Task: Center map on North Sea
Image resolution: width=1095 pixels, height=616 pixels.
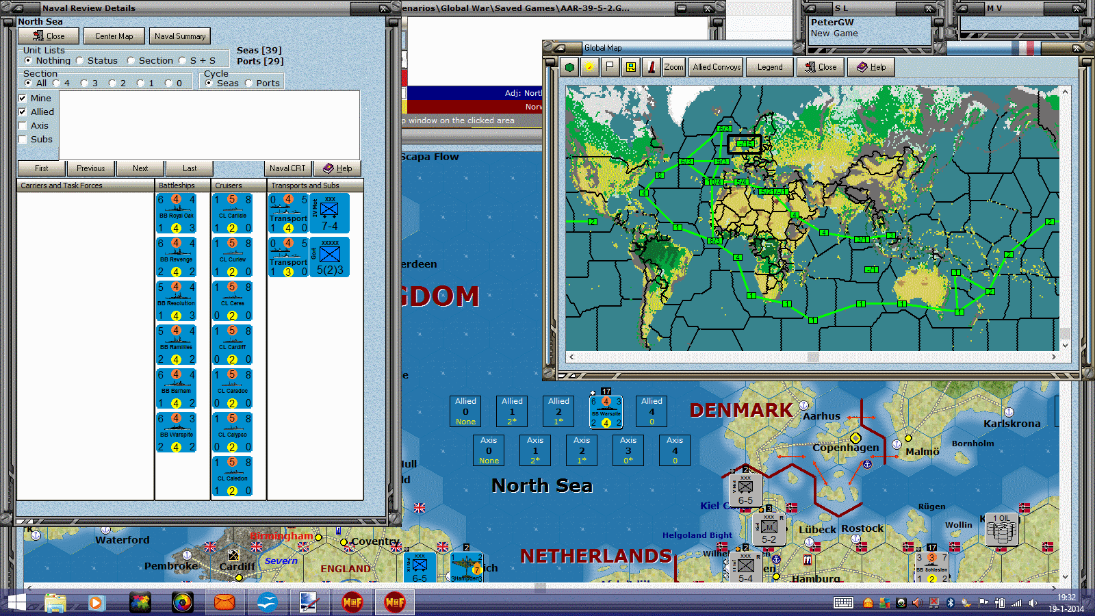Action: [114, 36]
